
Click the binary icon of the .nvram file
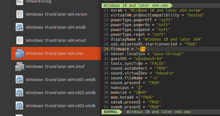[x=20, y=14]
